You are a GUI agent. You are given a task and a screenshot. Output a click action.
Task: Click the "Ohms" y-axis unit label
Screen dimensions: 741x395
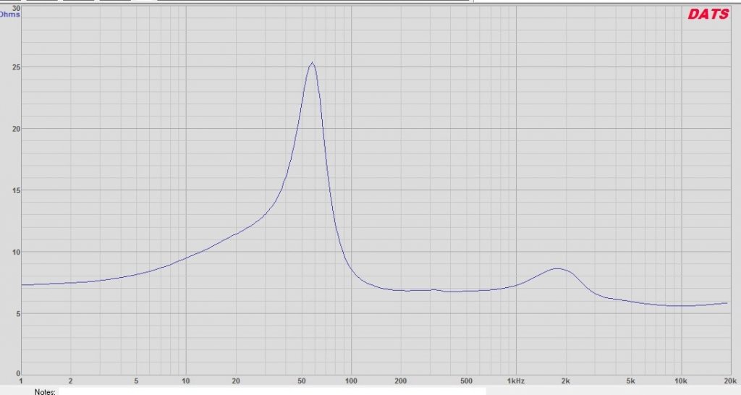[x=9, y=14]
